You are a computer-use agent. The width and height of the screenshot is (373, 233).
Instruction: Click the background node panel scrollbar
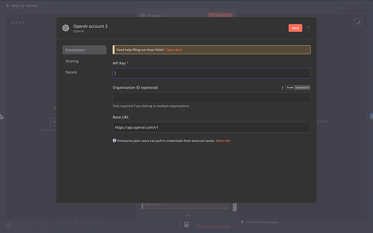point(235,207)
